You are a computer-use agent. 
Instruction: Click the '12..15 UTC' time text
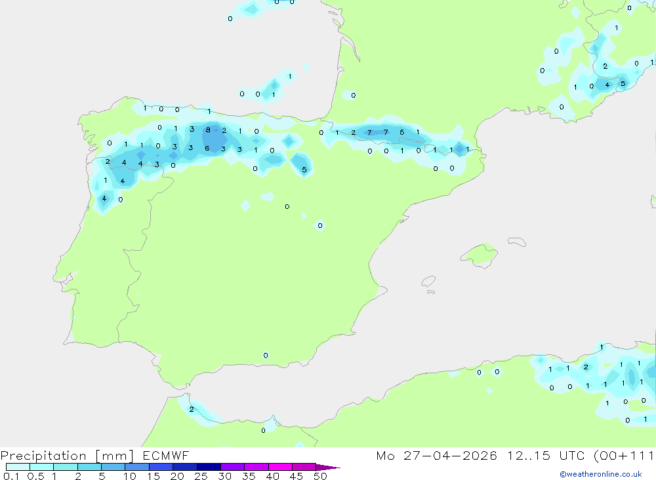click(x=546, y=455)
